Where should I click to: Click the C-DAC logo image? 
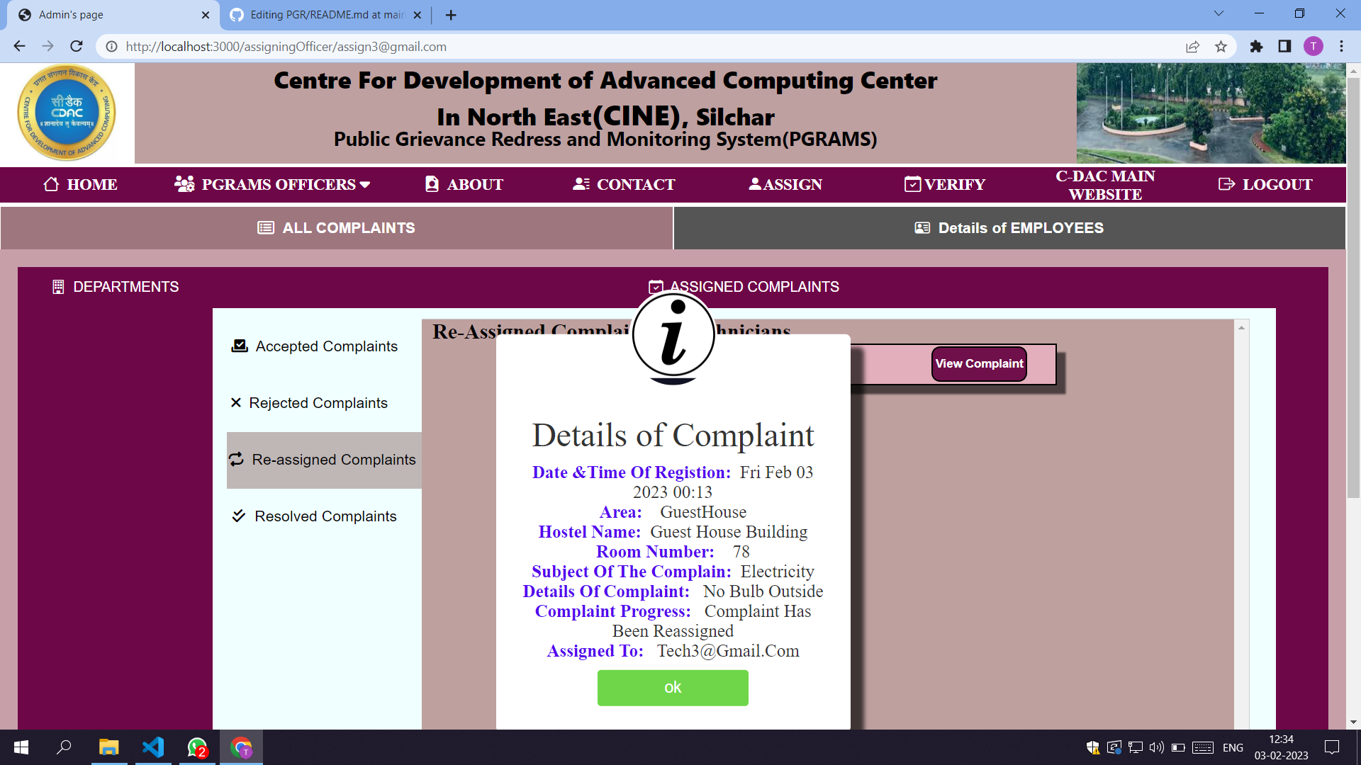[x=67, y=113]
